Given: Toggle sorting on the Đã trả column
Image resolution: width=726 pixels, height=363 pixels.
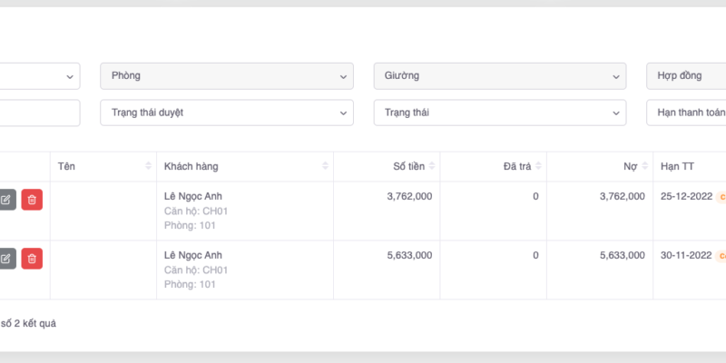Looking at the screenshot, I should (x=538, y=166).
